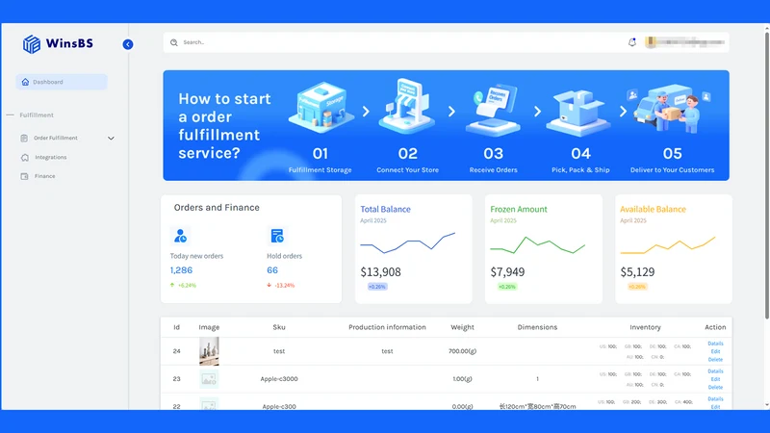The width and height of the screenshot is (770, 433).
Task: Click the Dashboard home icon
Action: 25,82
